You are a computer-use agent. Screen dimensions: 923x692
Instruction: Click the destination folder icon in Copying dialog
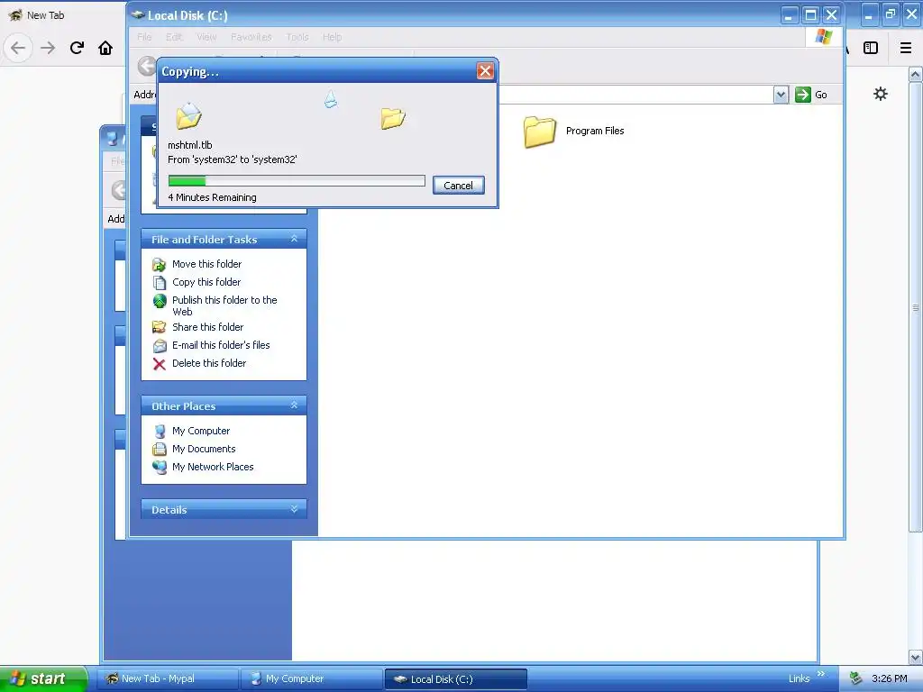393,118
